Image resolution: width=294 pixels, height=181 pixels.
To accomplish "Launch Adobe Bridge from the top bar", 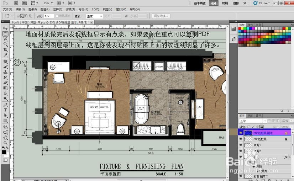I will click(16, 3).
